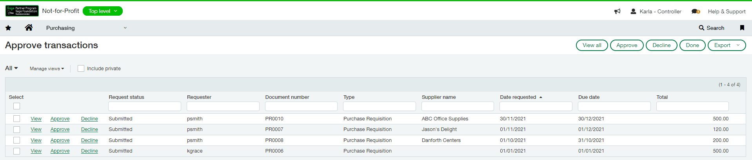The width and height of the screenshot is (752, 160).
Task: Click requester kgrace cell
Action: tap(195, 151)
